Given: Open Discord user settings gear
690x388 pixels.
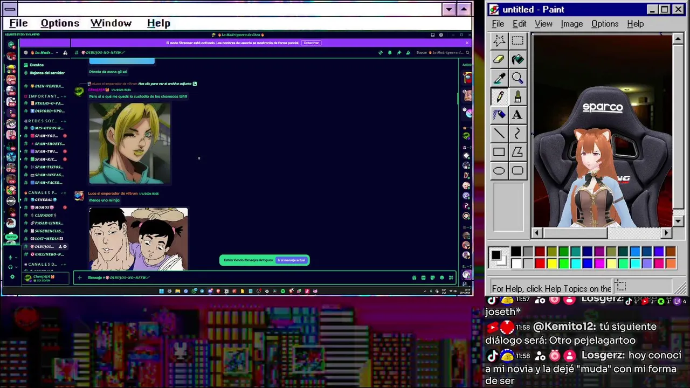Looking at the screenshot, I should 12,277.
